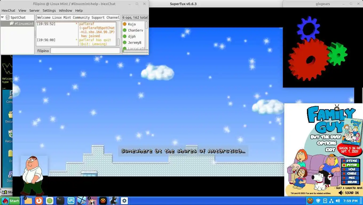Open the green app grid launcher icon
363x205 pixels.
50,201
